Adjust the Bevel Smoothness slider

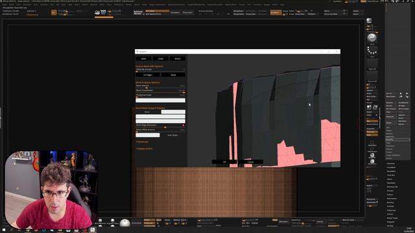pos(160,91)
